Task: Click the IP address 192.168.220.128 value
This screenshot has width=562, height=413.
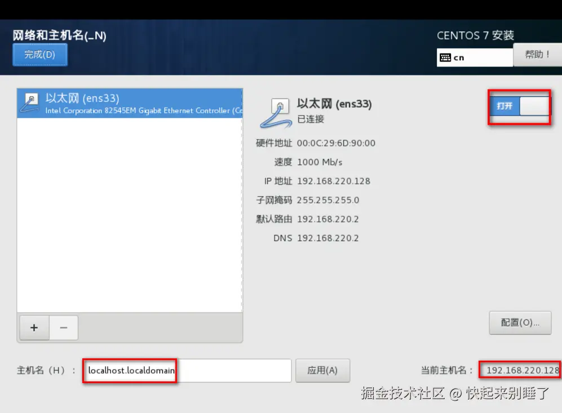Action: 333,181
